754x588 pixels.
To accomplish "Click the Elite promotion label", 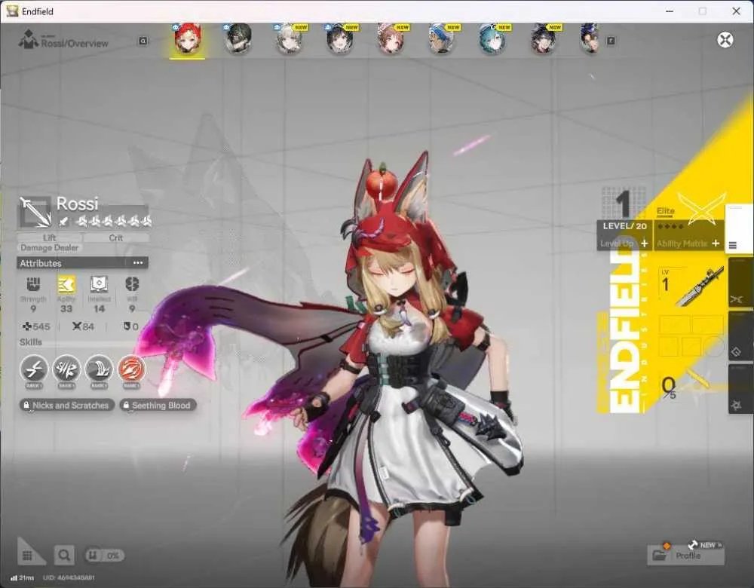I will pos(666,210).
